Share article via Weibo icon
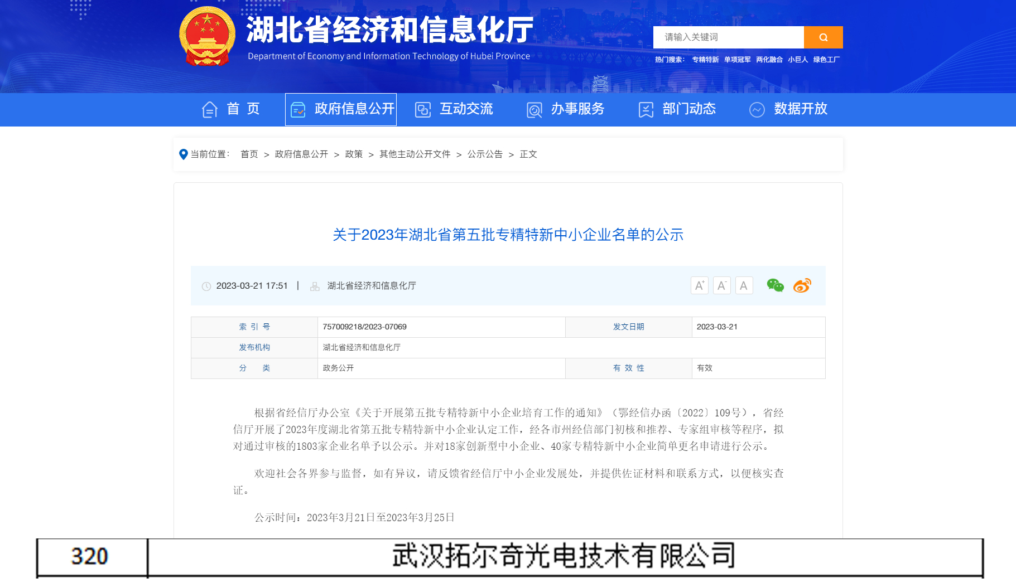Image resolution: width=1016 pixels, height=583 pixels. [802, 285]
